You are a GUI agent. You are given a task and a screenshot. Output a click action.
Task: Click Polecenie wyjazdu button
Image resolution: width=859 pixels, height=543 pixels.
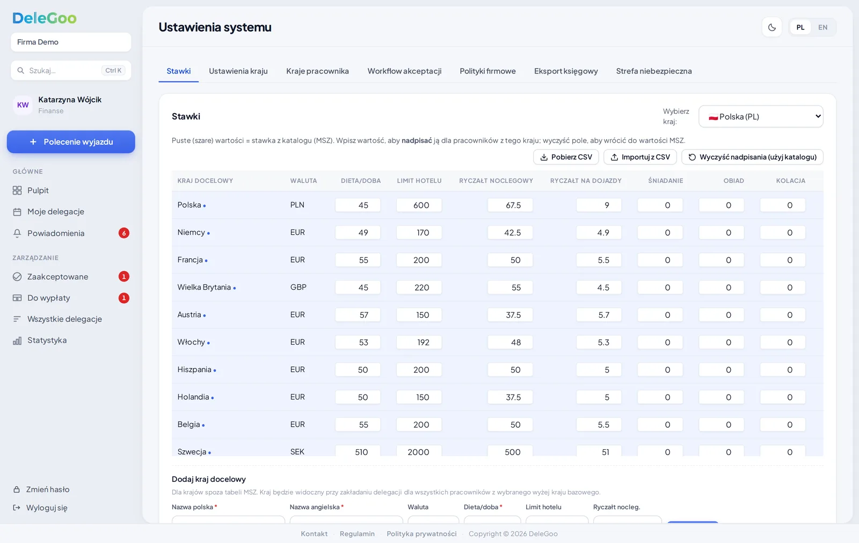[x=71, y=142]
